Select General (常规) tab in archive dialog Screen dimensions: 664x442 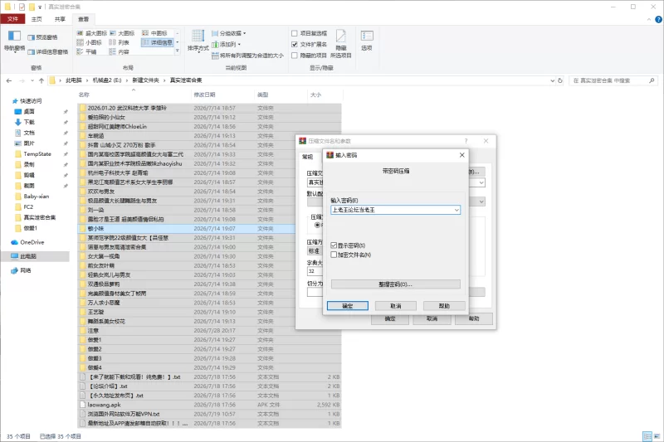click(x=307, y=157)
